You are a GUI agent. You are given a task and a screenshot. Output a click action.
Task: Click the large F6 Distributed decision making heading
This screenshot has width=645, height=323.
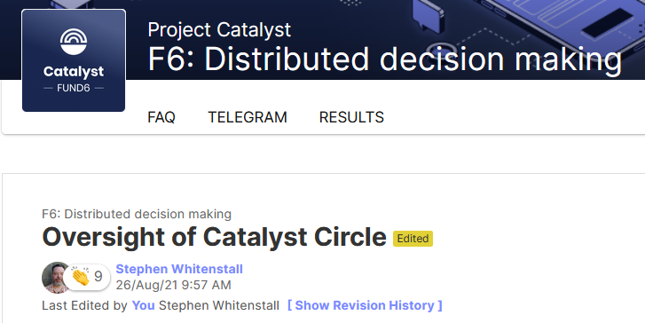pos(384,59)
